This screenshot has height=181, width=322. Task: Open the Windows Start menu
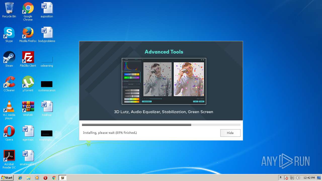click(x=7, y=177)
